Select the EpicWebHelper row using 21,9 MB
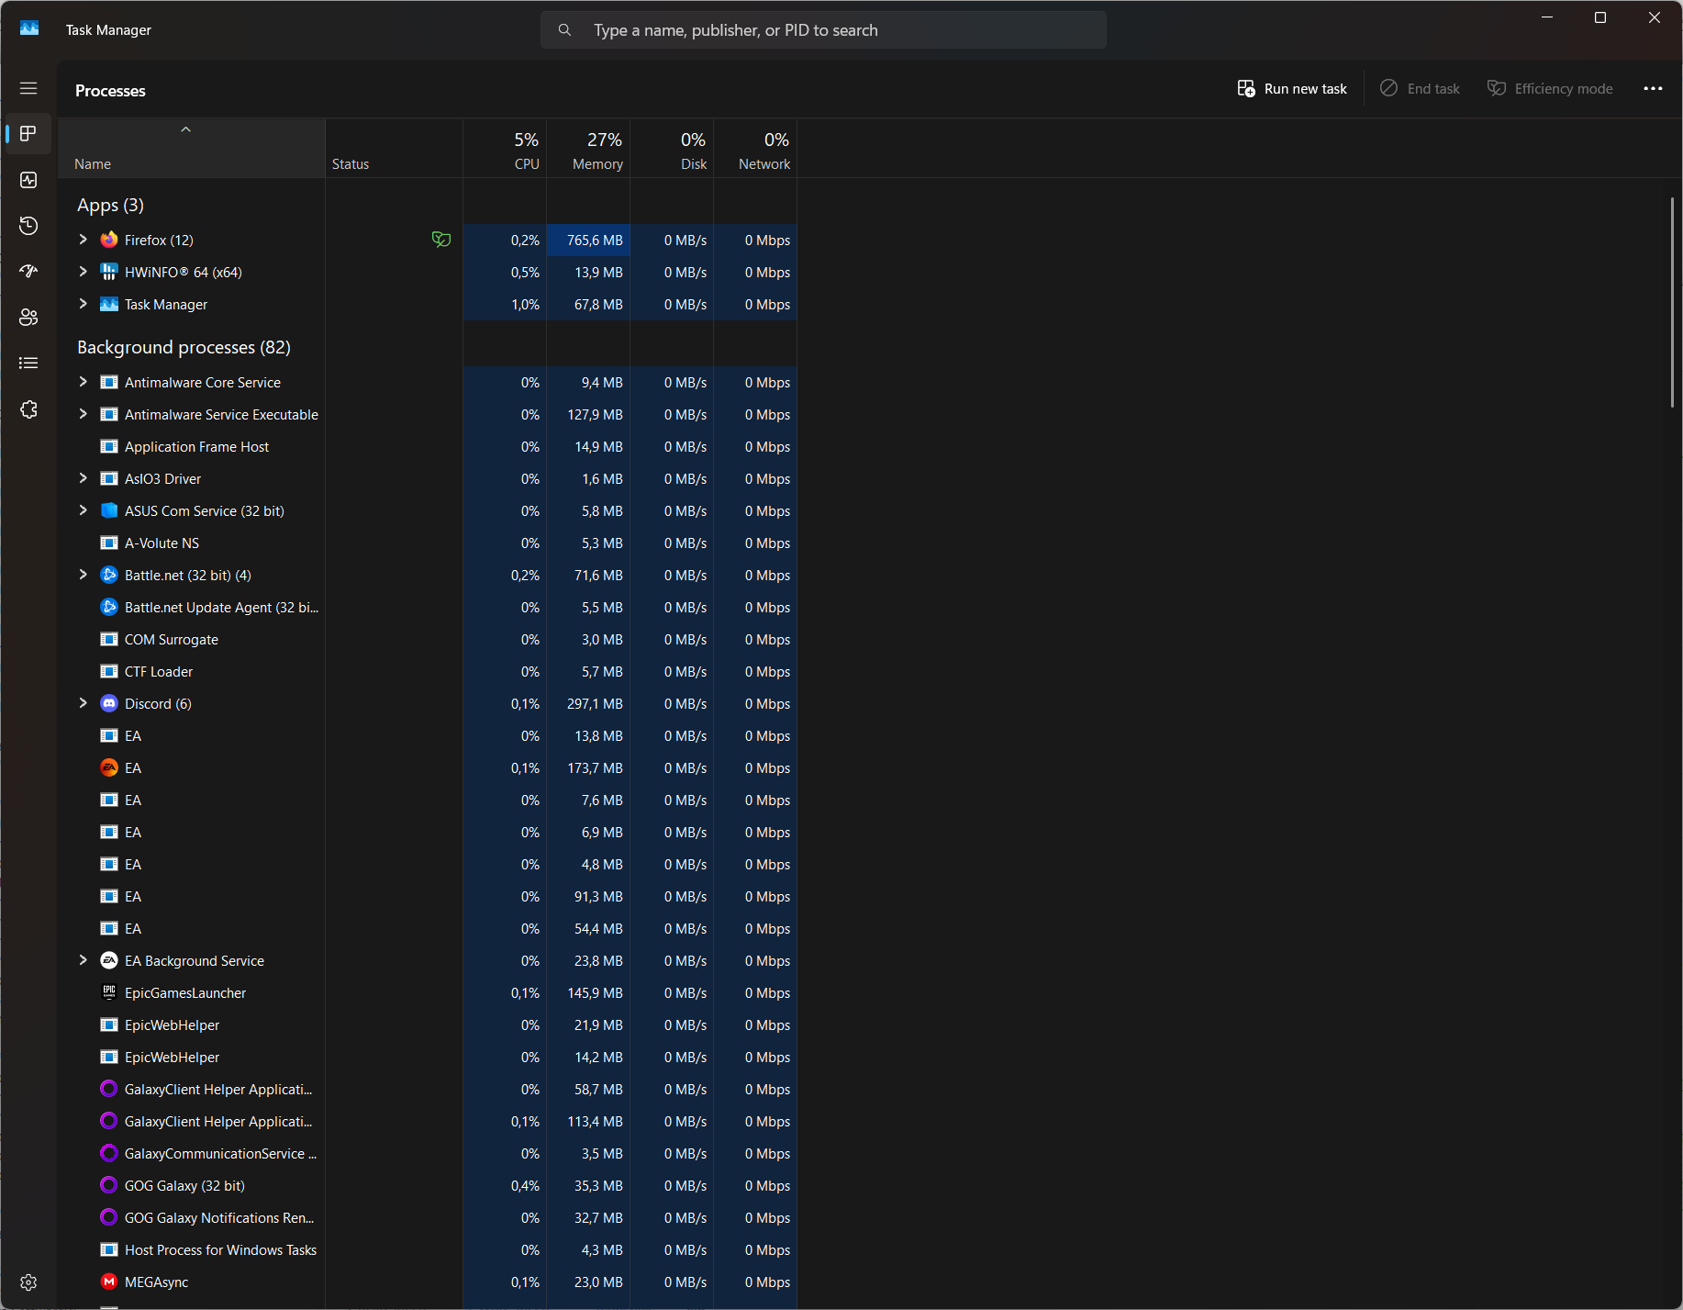This screenshot has width=1683, height=1310. tap(428, 1024)
